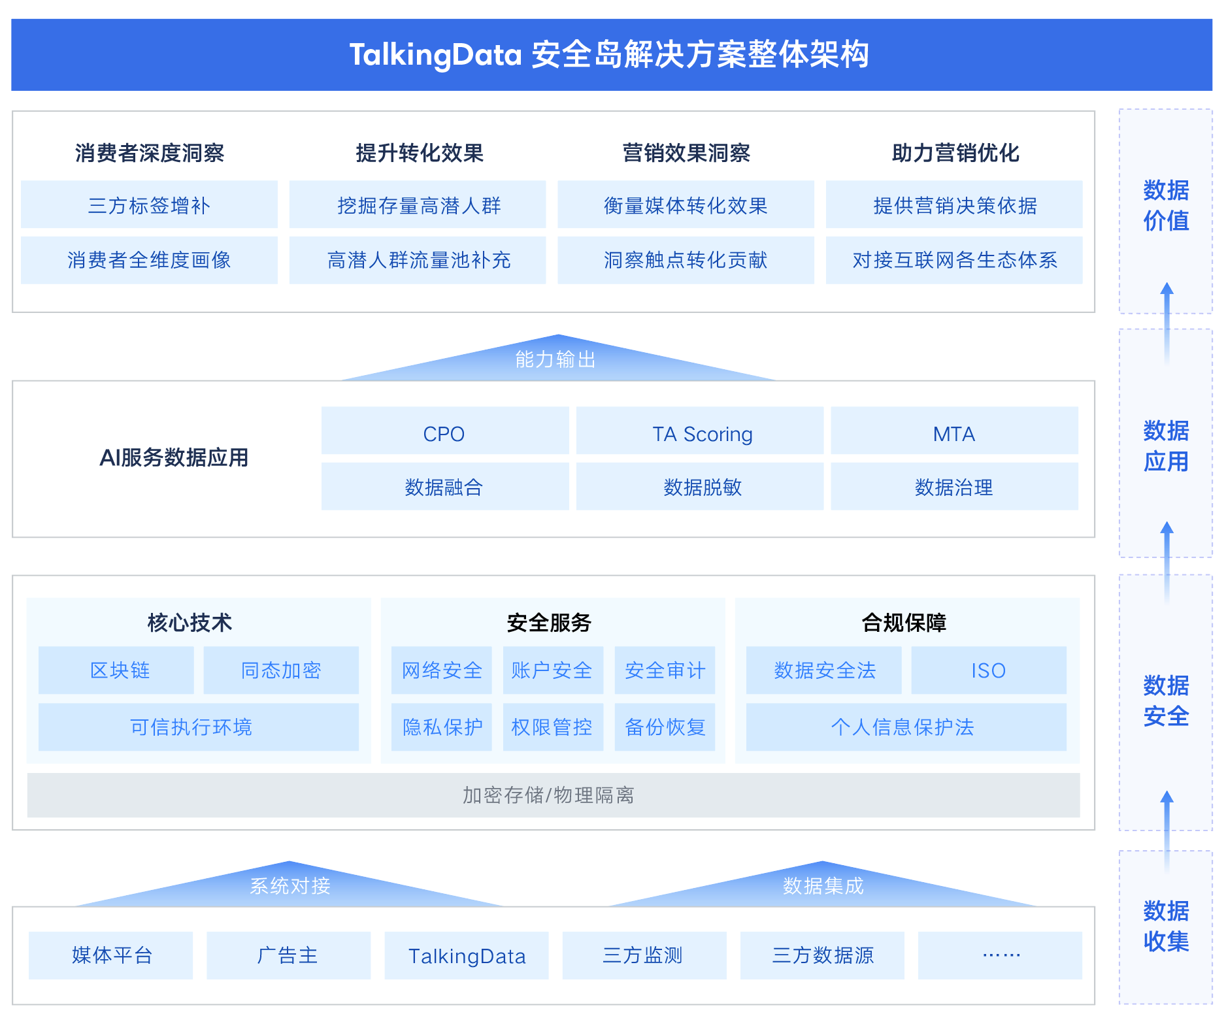Click the 能力输出 triangle label
This screenshot has height=1035, width=1226.
click(x=555, y=359)
